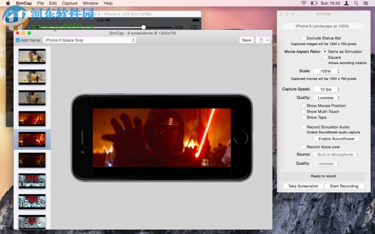Open the iPhone 6 Space Gray frame dropdown
This screenshot has height=234, width=375.
click(90, 40)
